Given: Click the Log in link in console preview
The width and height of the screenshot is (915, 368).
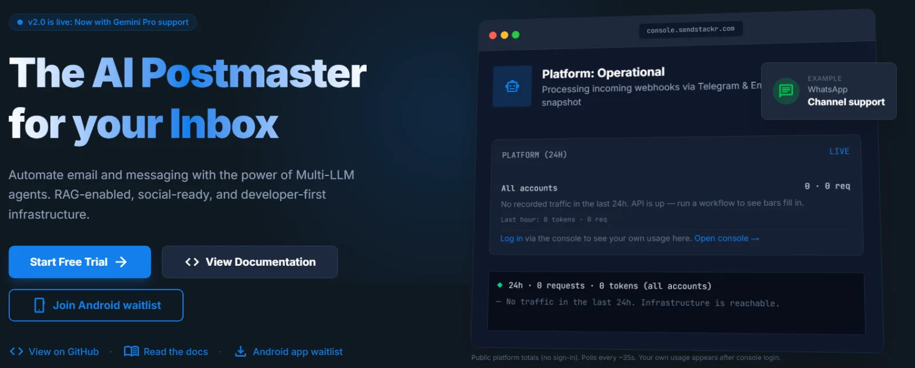Looking at the screenshot, I should click(511, 238).
